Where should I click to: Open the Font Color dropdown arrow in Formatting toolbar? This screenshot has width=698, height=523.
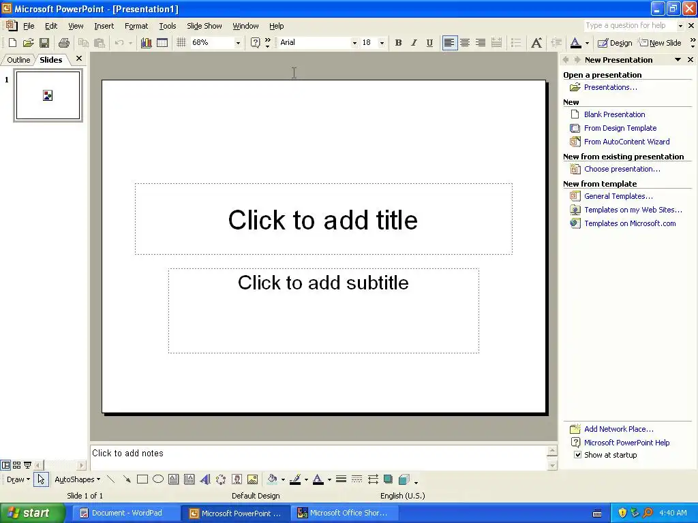(x=587, y=43)
